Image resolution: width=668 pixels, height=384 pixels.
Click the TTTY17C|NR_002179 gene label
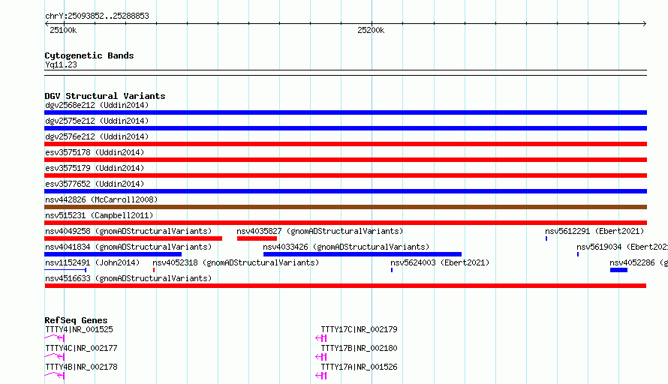click(x=359, y=329)
